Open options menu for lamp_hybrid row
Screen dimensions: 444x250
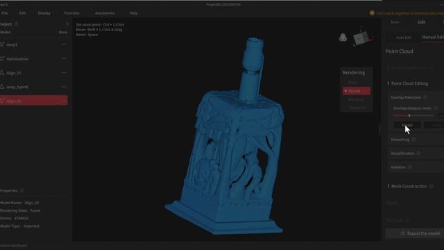pyautogui.click(x=64, y=87)
